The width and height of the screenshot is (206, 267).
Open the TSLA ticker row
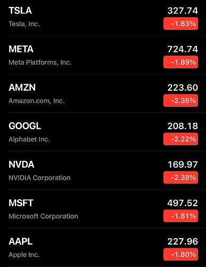[x=103, y=17]
